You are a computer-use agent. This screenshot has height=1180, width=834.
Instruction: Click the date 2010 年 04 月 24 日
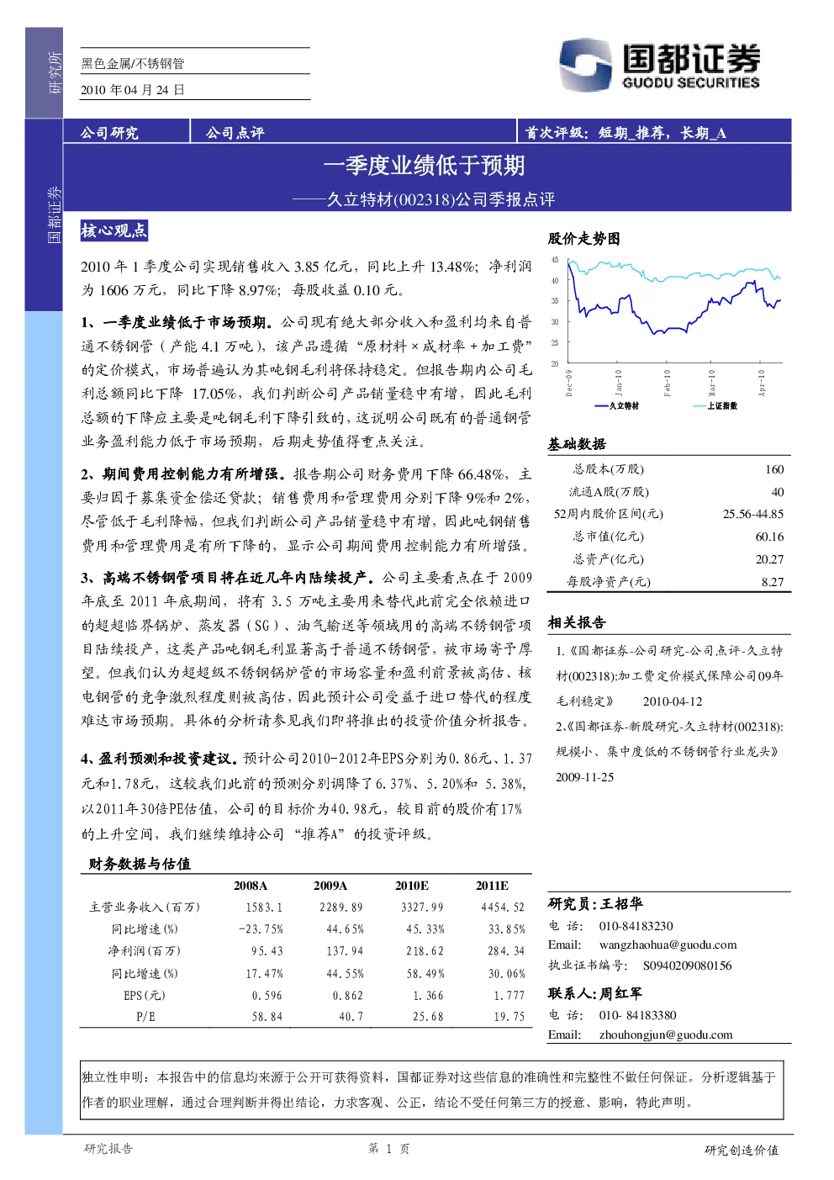(132, 90)
